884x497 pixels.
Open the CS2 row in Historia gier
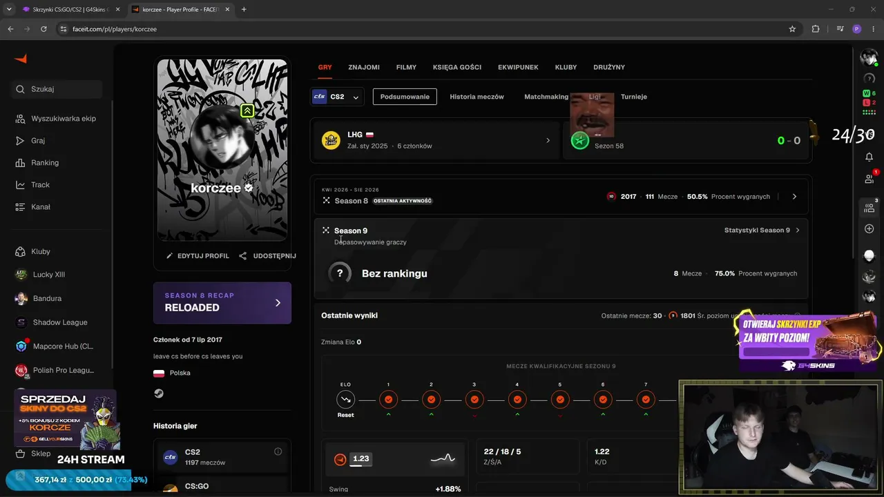pos(222,457)
